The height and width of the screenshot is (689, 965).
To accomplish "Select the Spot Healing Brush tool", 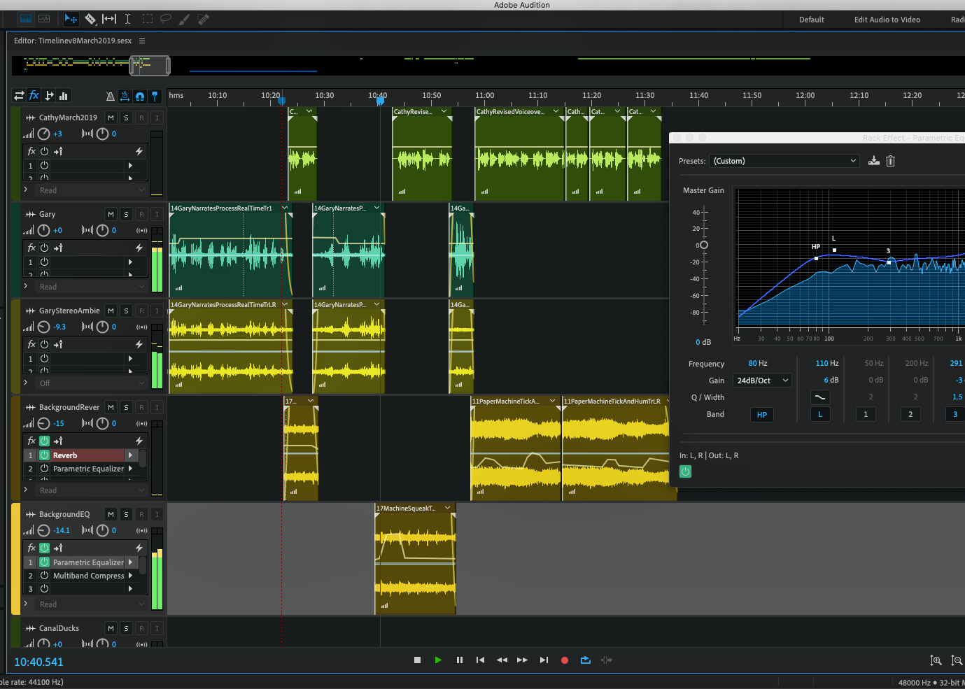I will [204, 19].
